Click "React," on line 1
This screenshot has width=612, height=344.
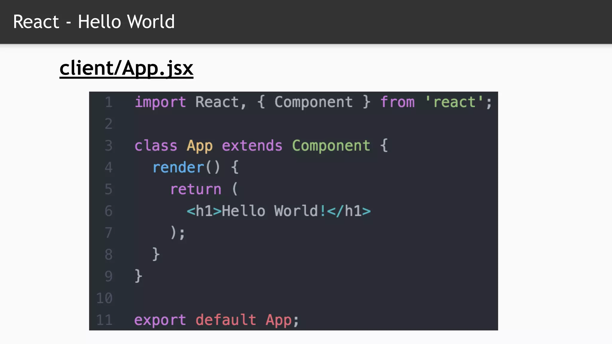coord(221,102)
